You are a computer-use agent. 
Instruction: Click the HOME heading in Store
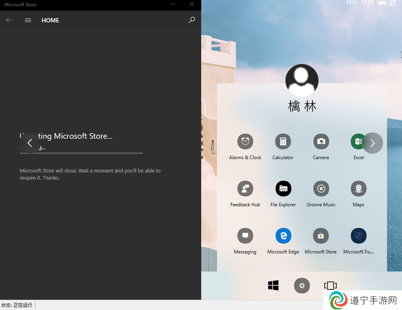[50, 20]
